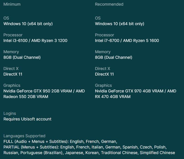Click the recommended Processor label
This screenshot has width=184, height=159.
coord(105,35)
